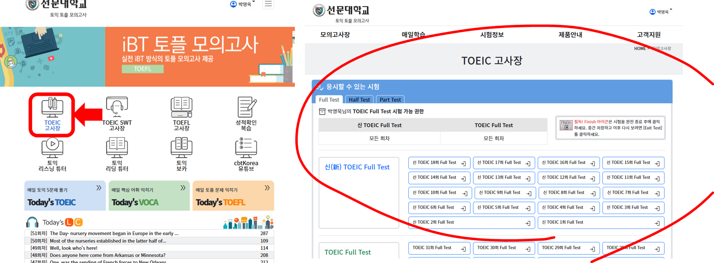Open the TOEFL 고사장 icon
The image size is (714, 263).
point(181,114)
